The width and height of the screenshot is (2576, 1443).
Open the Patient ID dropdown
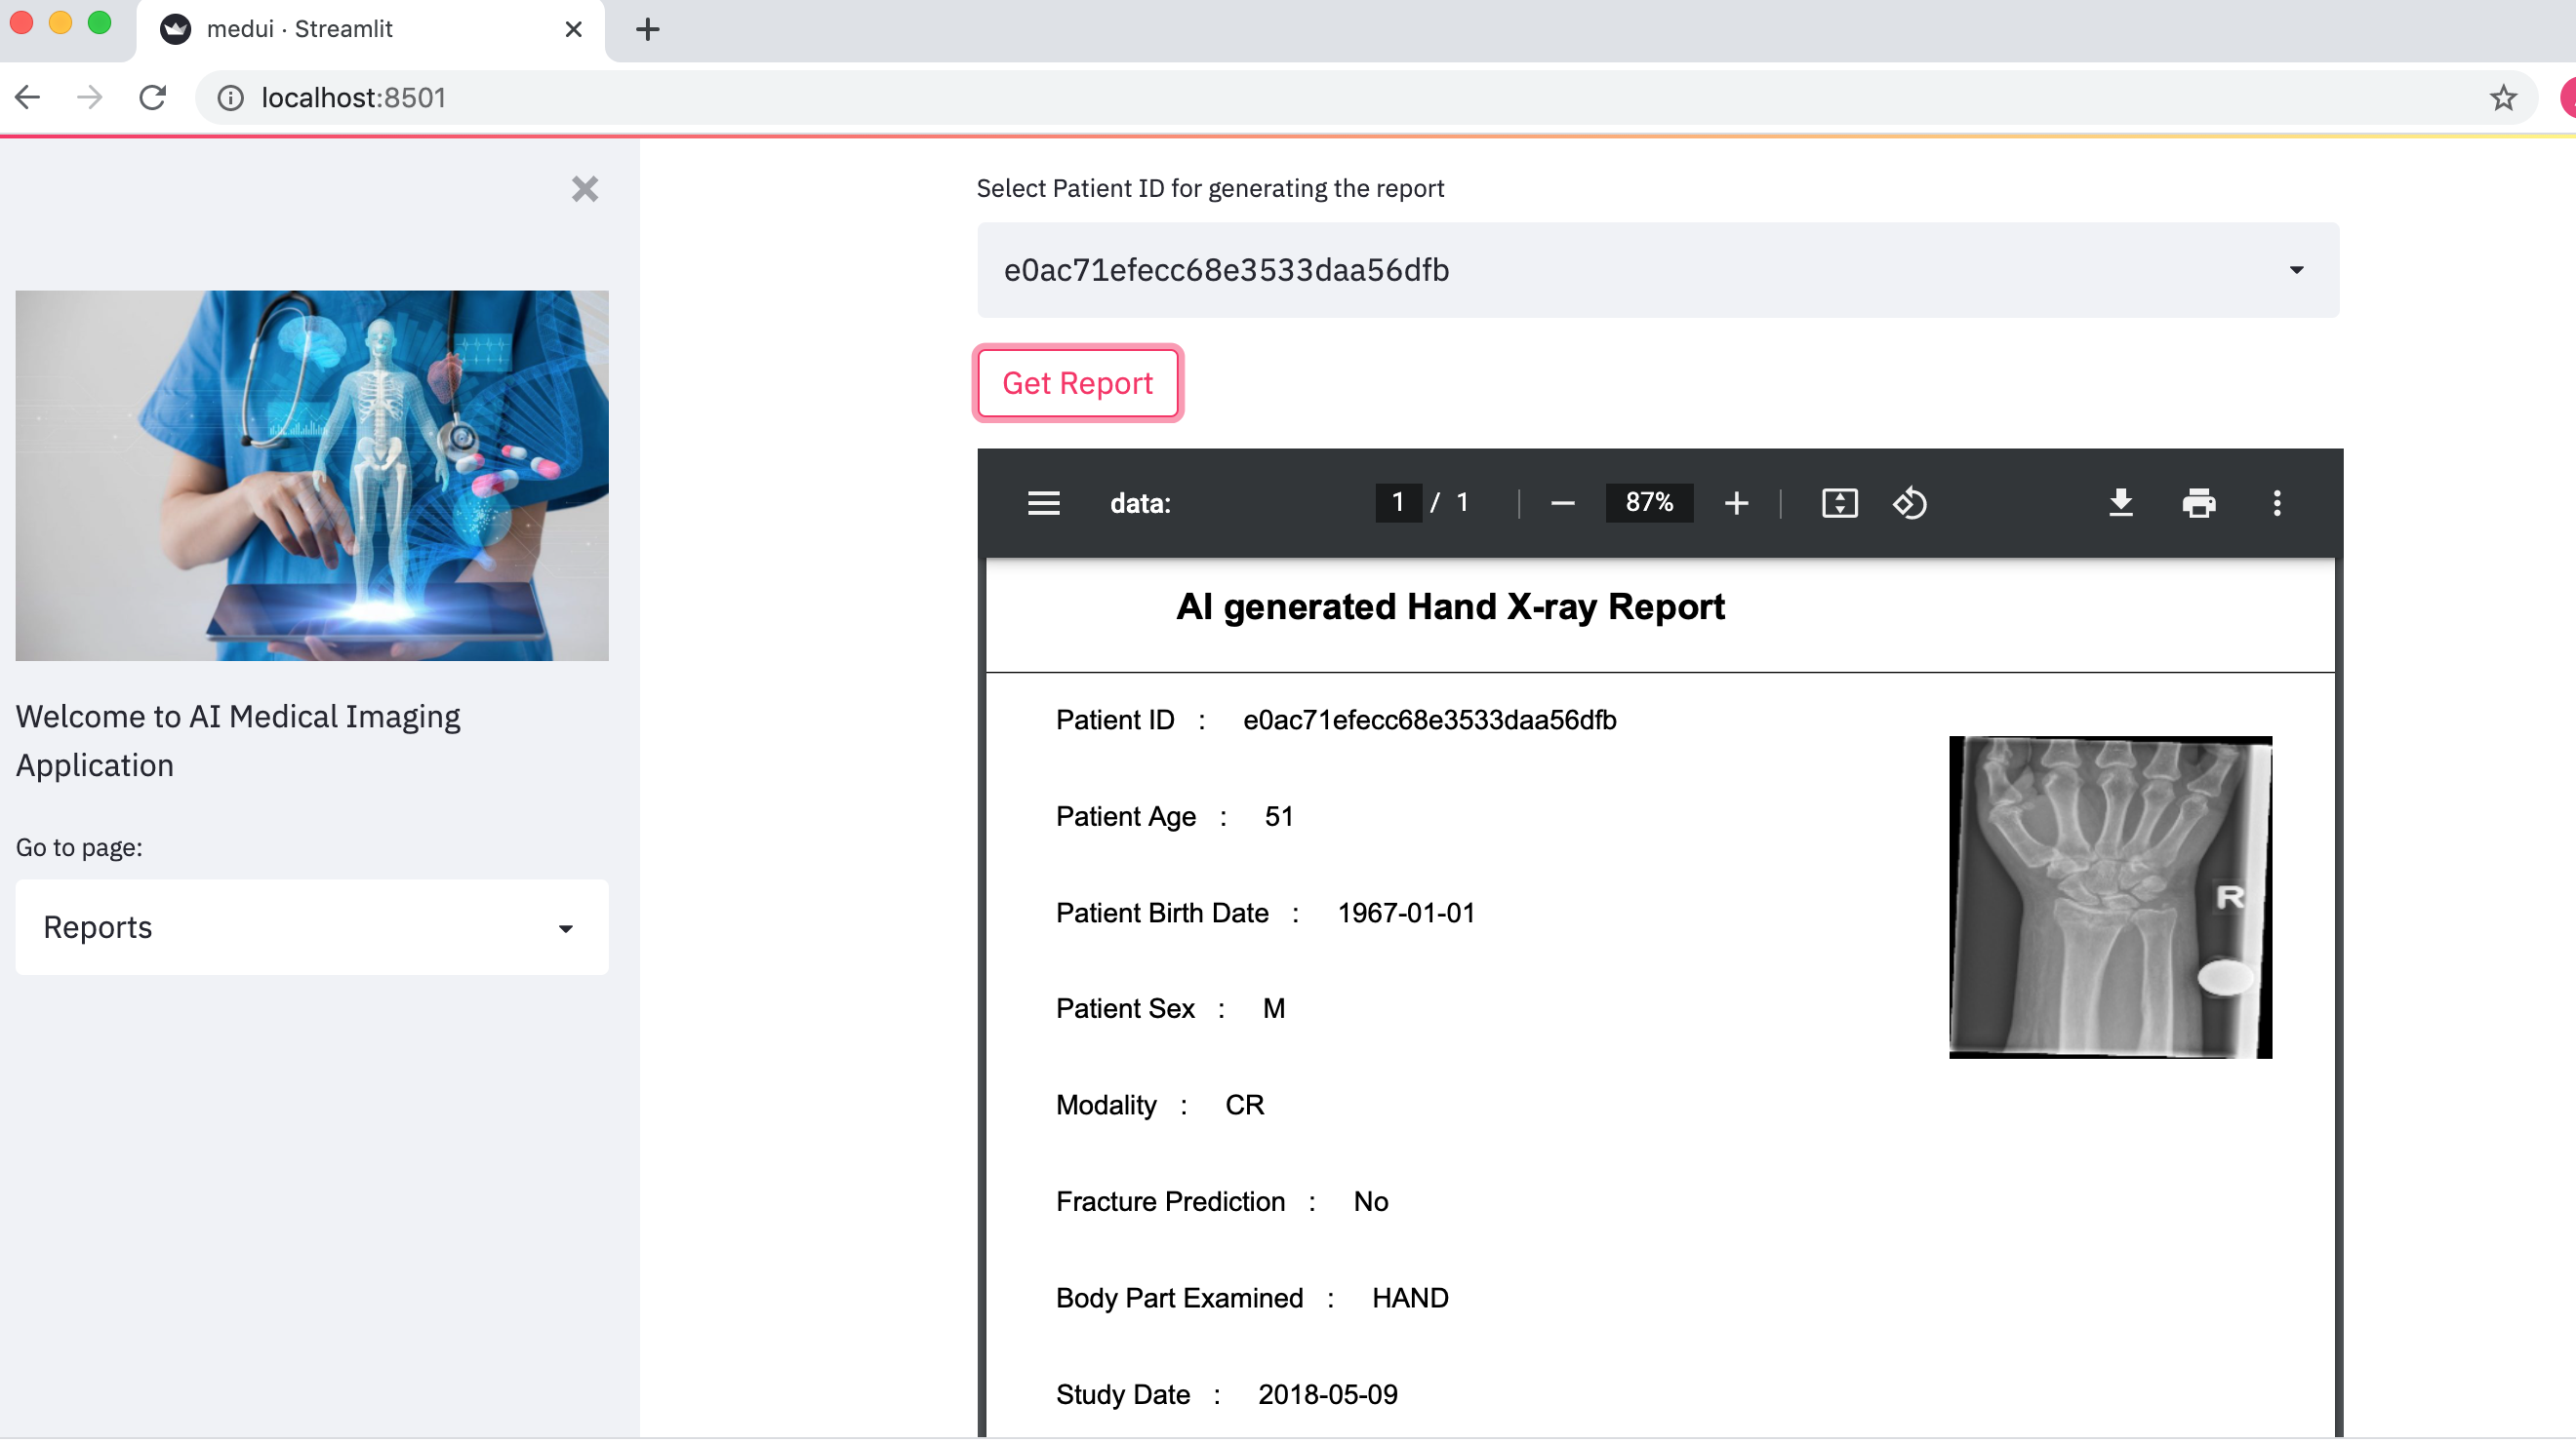(x=1657, y=270)
